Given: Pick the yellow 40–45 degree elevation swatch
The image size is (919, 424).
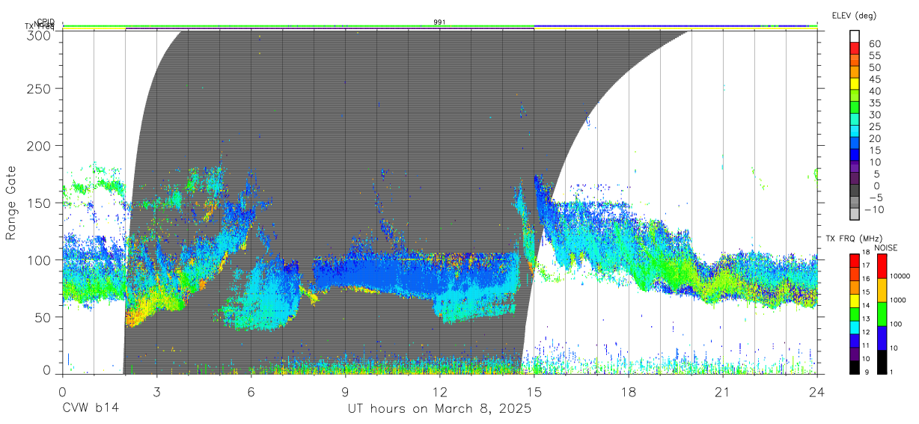Looking at the screenshot, I should pyautogui.click(x=855, y=85).
